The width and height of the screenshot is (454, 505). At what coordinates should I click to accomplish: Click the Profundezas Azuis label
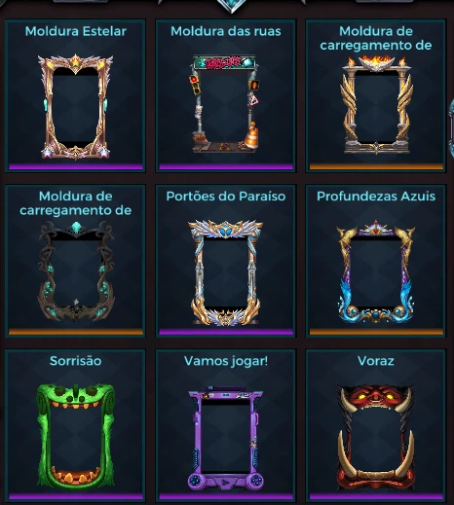click(x=376, y=196)
